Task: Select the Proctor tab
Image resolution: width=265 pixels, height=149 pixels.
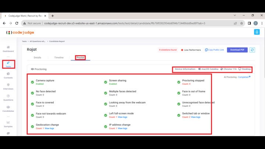Action: pos(80,58)
